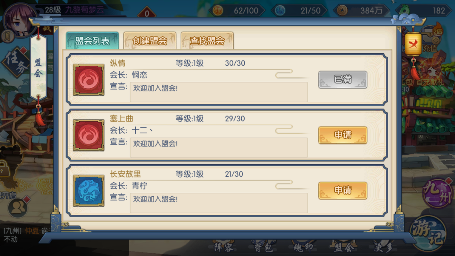Screen dimensions: 455x256
Task: Open the 阵容 bottom menu item
Action: point(224,246)
